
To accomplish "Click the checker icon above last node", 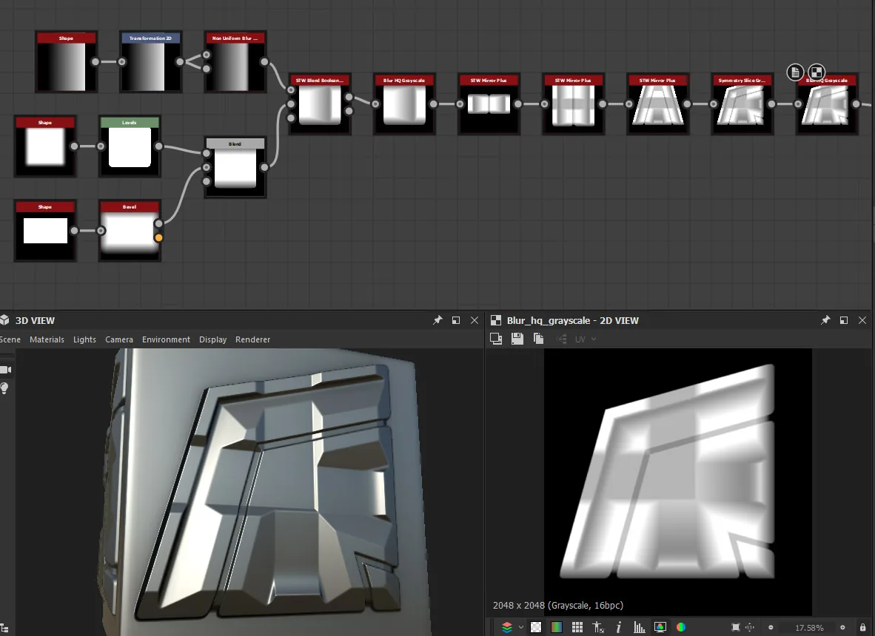I will pyautogui.click(x=817, y=72).
